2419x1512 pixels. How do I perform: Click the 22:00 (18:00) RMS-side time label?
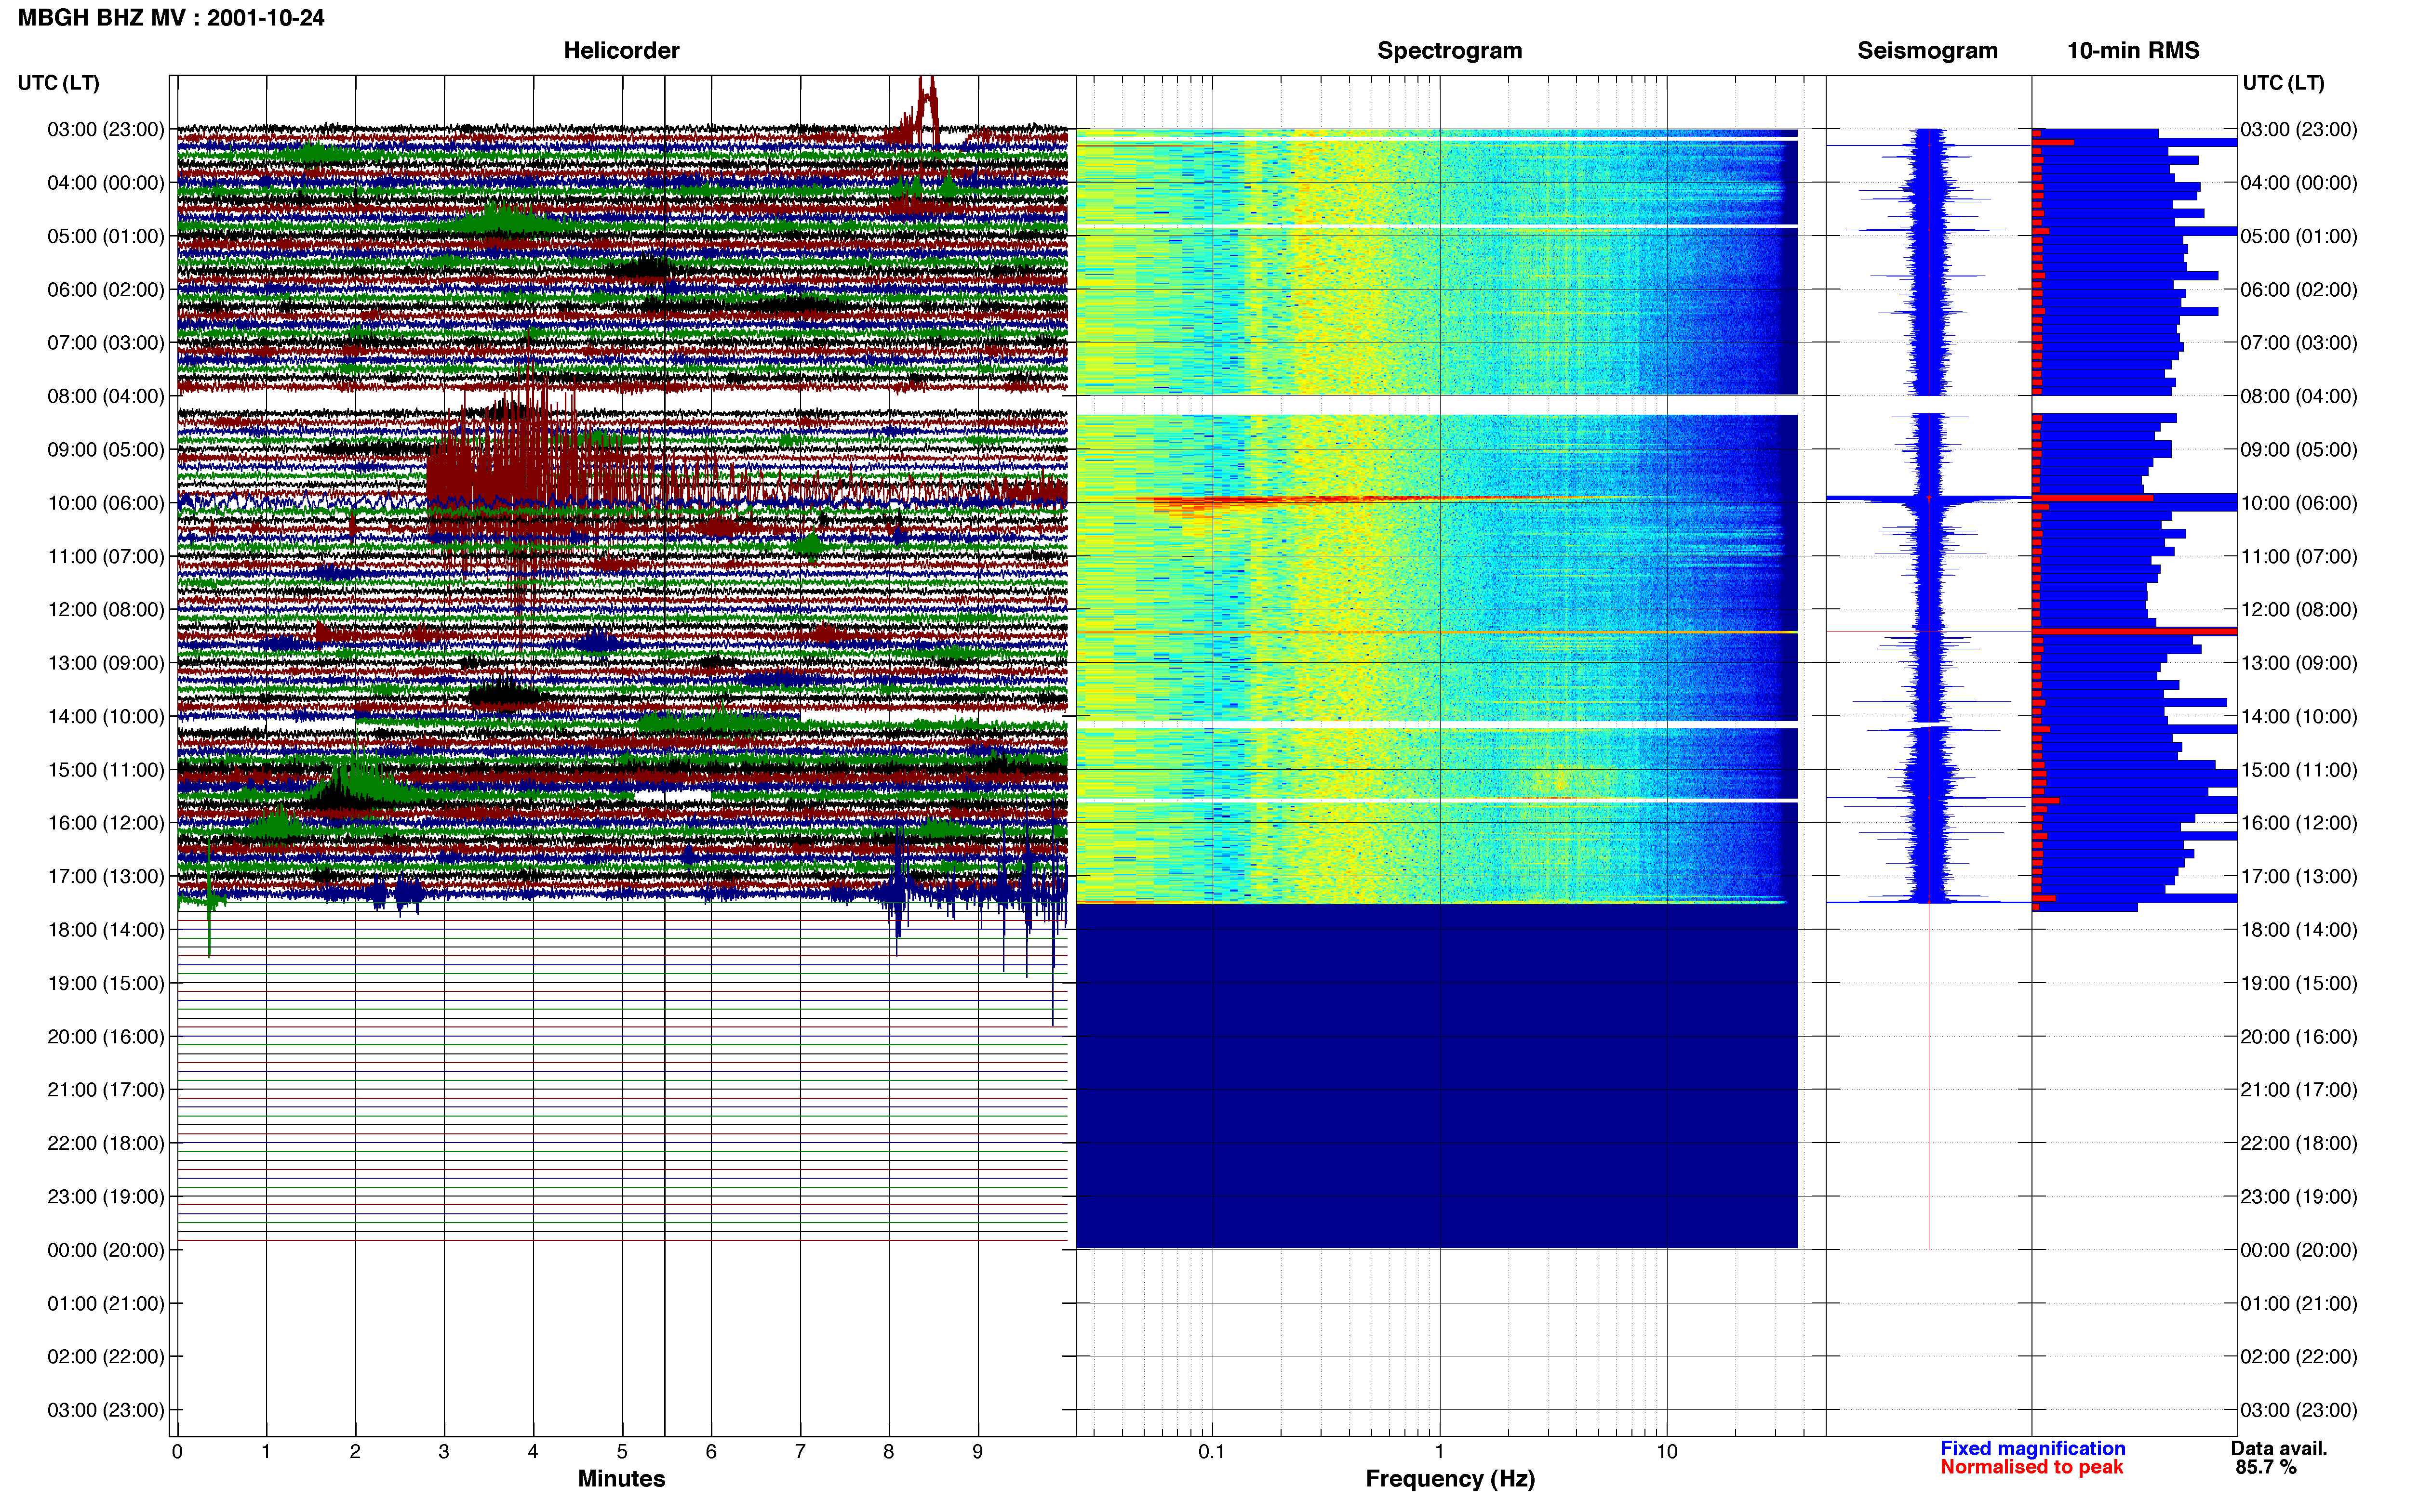pos(2299,1143)
